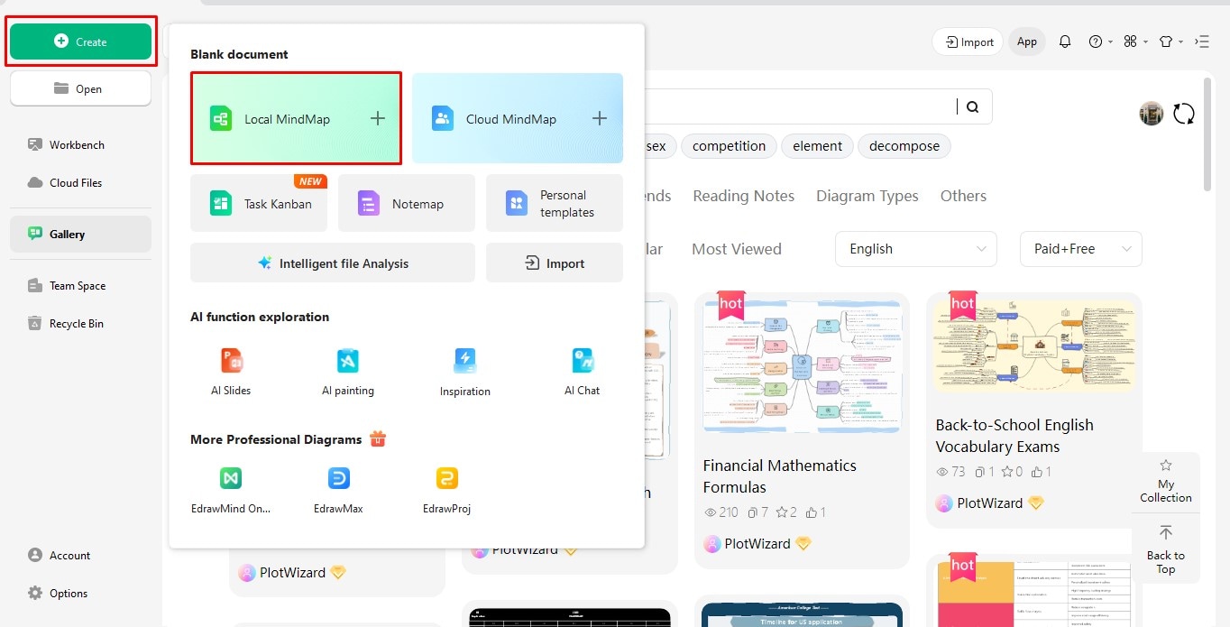Screen dimensions: 1230x627
Task: Launch AI painting
Action: 348,372
